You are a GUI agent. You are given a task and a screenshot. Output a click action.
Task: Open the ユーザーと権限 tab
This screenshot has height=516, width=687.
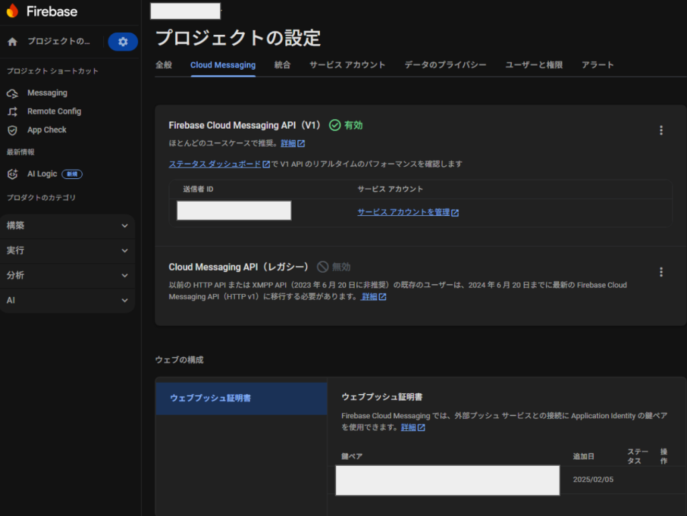click(x=533, y=65)
